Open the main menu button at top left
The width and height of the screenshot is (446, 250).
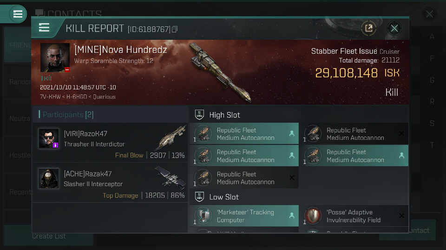18,14
